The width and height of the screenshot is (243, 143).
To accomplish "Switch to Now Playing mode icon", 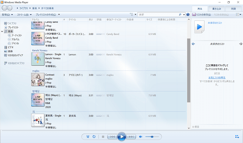I will click(x=237, y=137).
